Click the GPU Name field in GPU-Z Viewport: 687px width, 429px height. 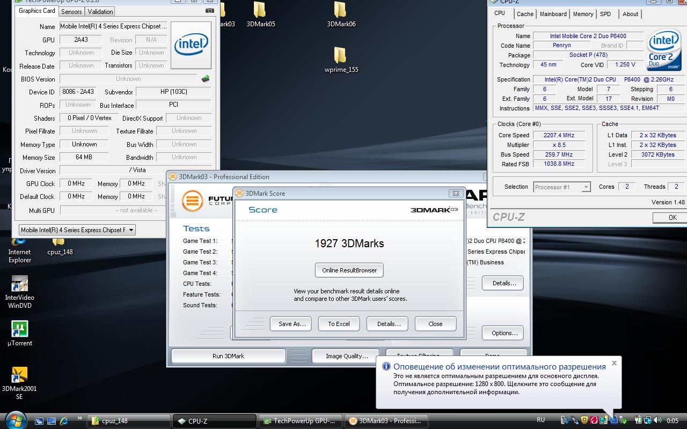click(113, 26)
